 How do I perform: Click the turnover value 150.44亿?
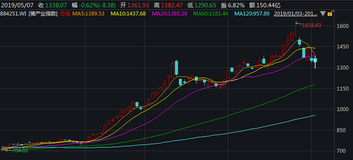pos(269,5)
